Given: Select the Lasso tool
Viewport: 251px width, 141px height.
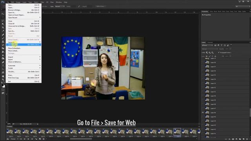Looking at the screenshot, I should [x=3, y=21].
